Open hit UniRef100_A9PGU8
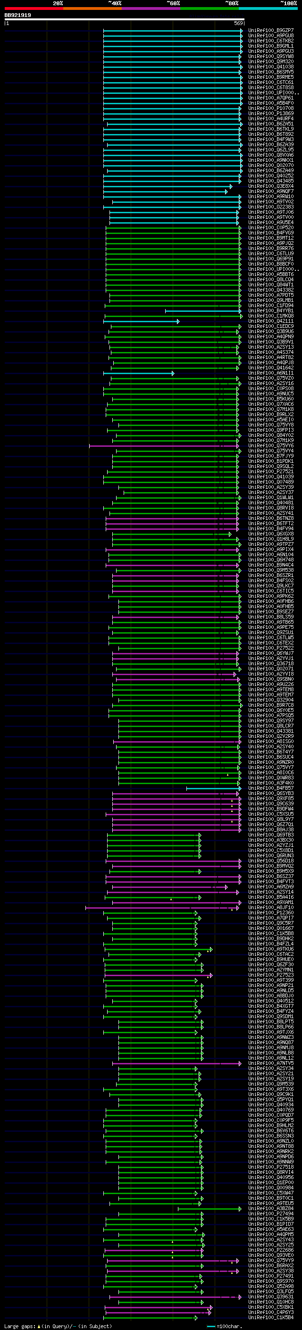302x1330 pixels. tap(271, 36)
